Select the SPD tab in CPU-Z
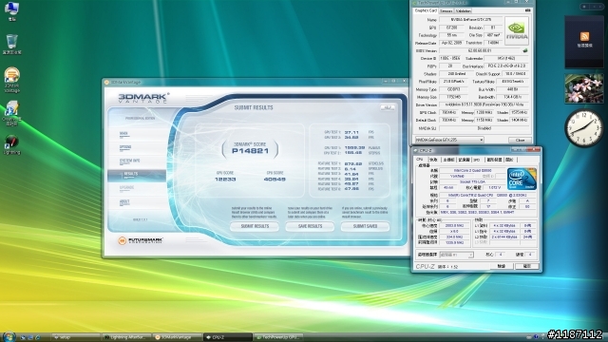 pos(477,160)
